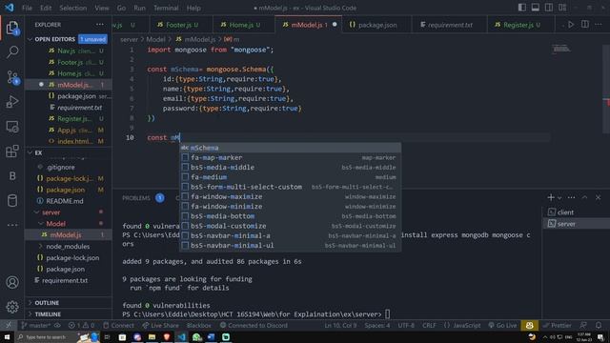
Task: Show additional views ellipsis in activity bar
Action: coord(12,225)
